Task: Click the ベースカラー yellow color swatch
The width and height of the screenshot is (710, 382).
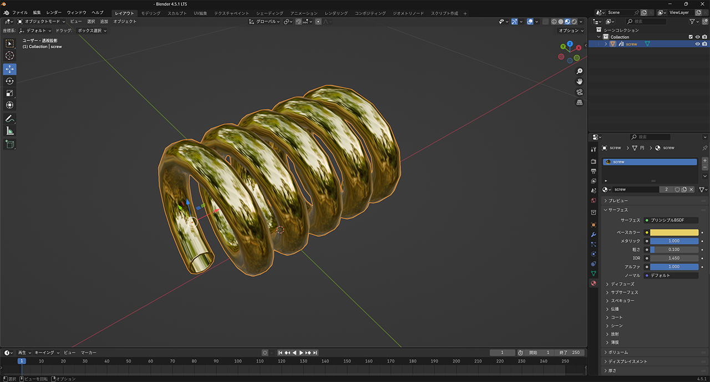Action: pos(674,232)
